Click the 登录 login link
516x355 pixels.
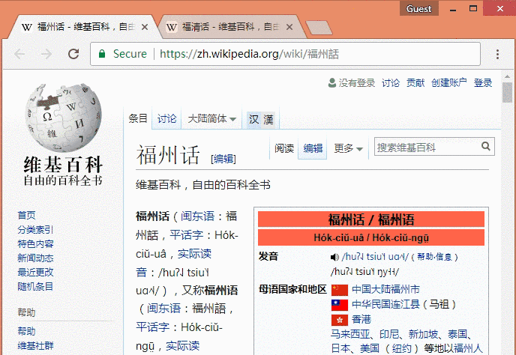coord(483,83)
